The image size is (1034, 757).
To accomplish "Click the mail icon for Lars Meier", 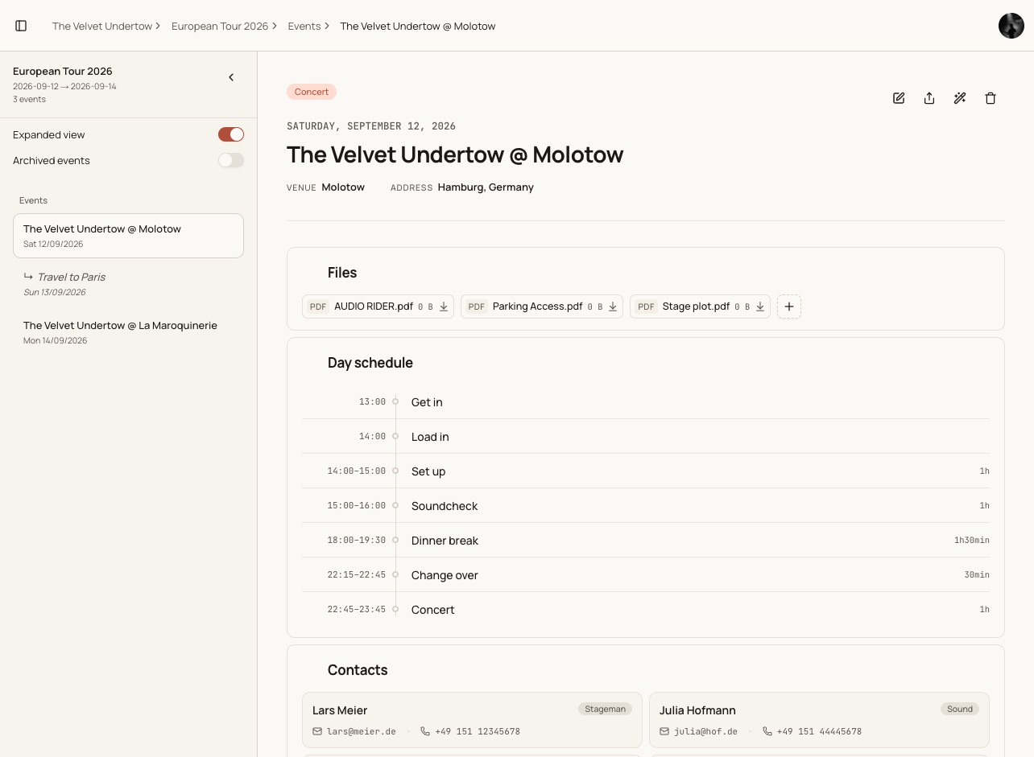I will [x=317, y=732].
